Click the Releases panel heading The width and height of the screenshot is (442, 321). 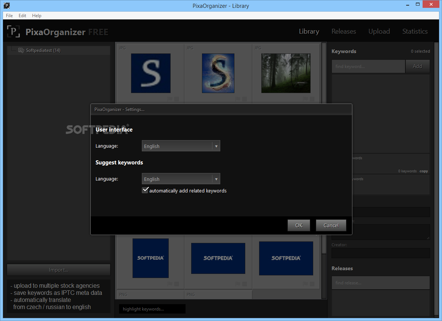click(x=342, y=269)
